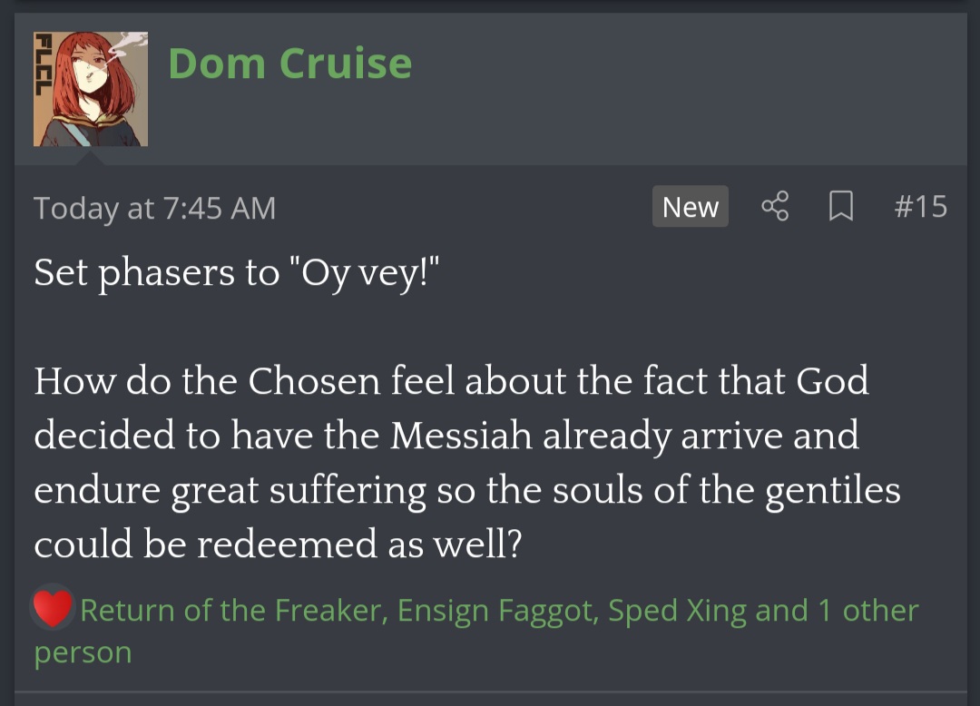Click the "Today at 7:45 AM" timestamp
Viewport: 980px width, 706px height.
click(154, 208)
